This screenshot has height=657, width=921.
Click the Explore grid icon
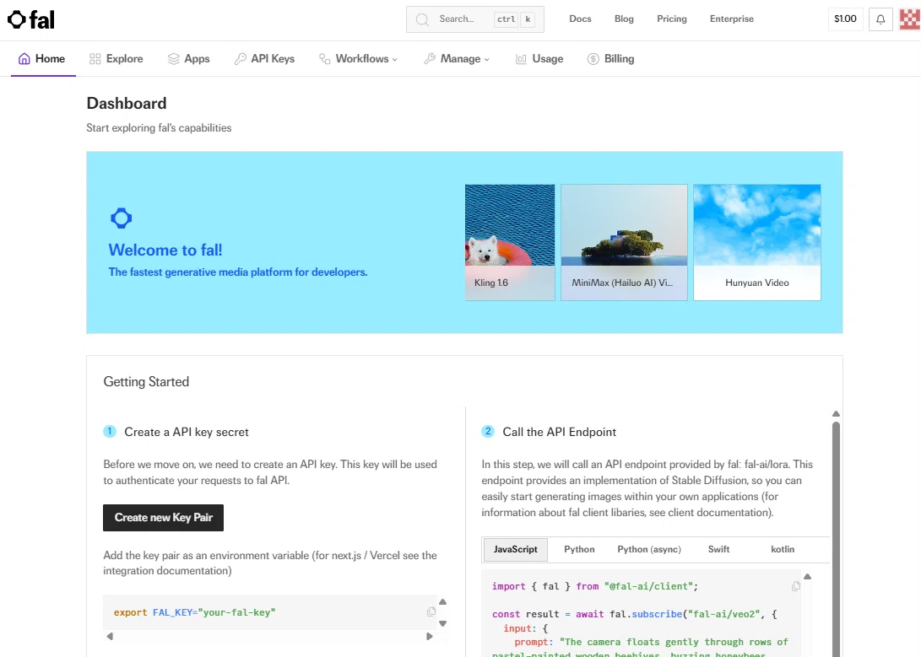95,59
